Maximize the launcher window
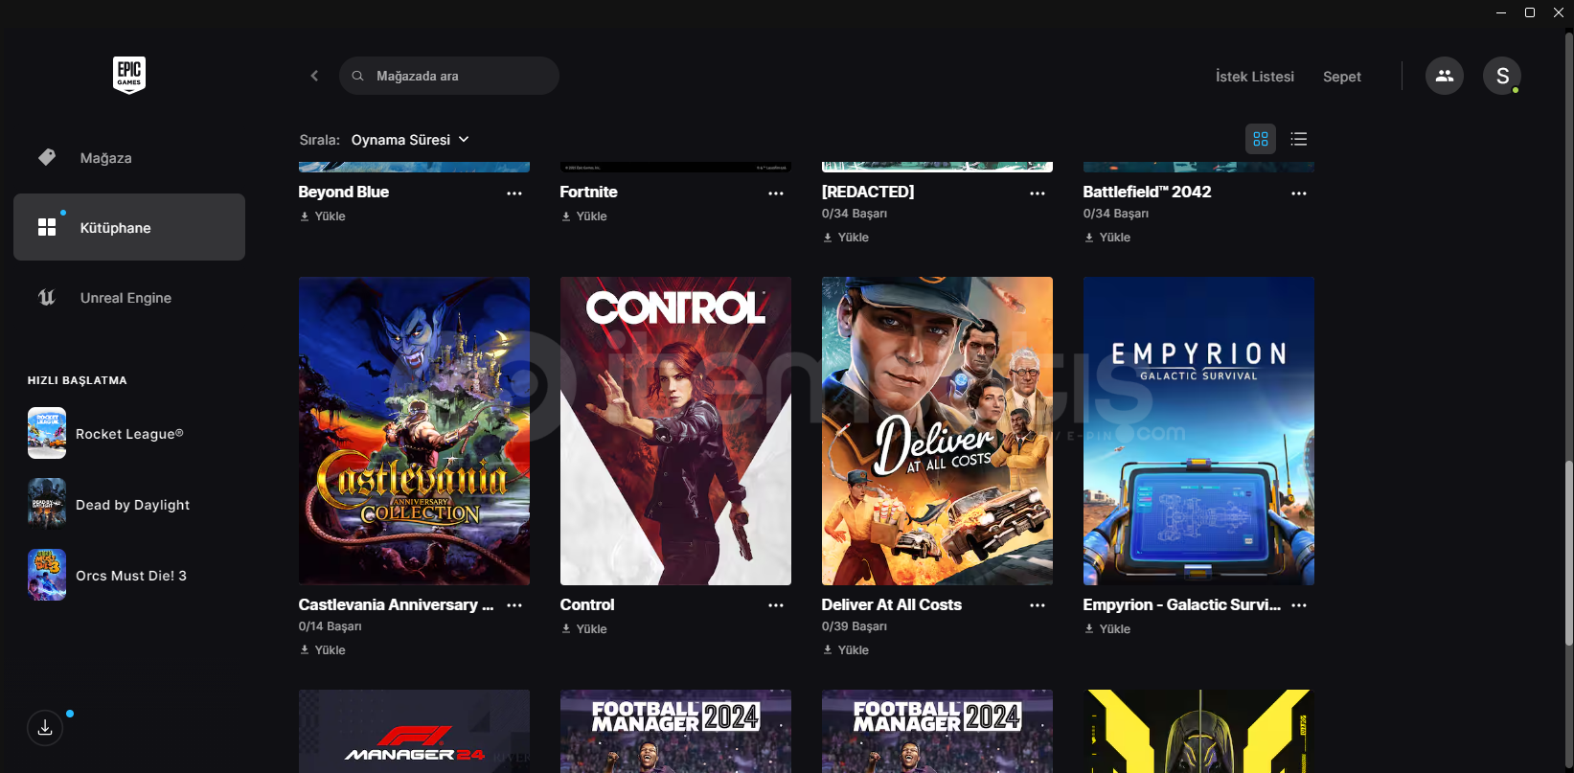The width and height of the screenshot is (1574, 773). [1530, 12]
